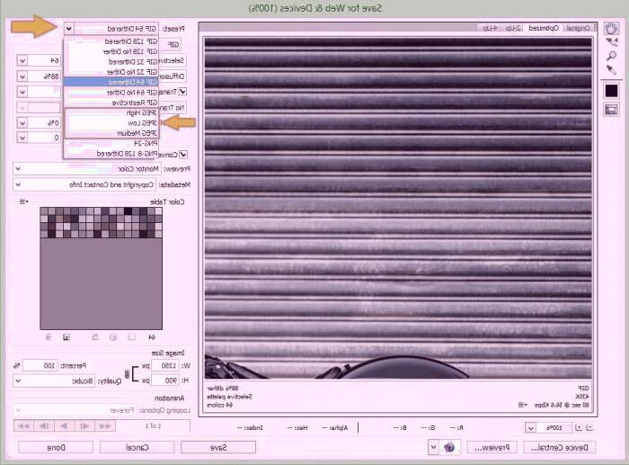Select the Eyedropper tool
Image resolution: width=629 pixels, height=465 pixels.
(x=611, y=70)
